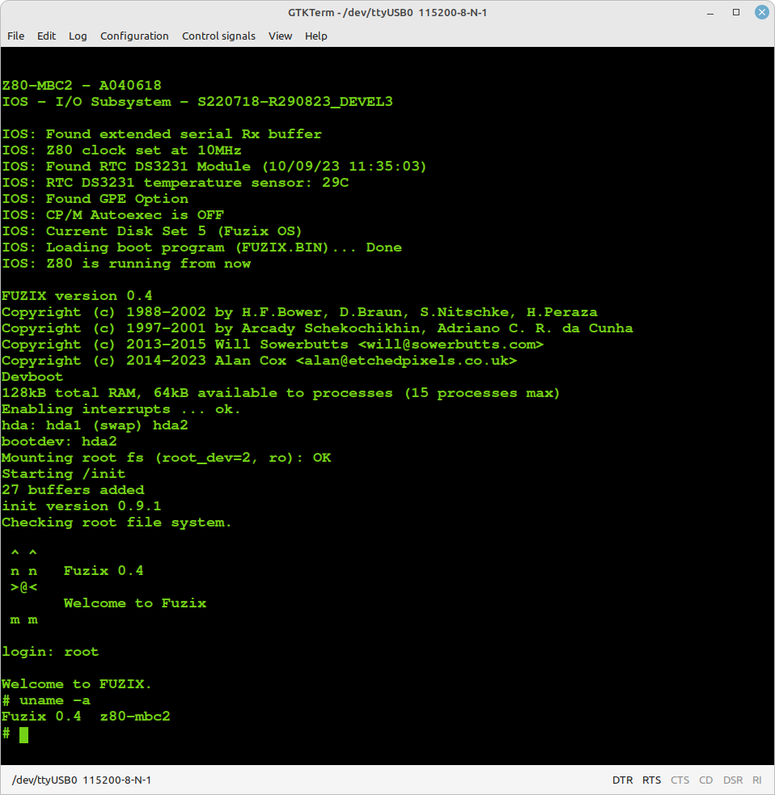Image resolution: width=775 pixels, height=795 pixels.
Task: Open the File menu
Action: [x=16, y=36]
